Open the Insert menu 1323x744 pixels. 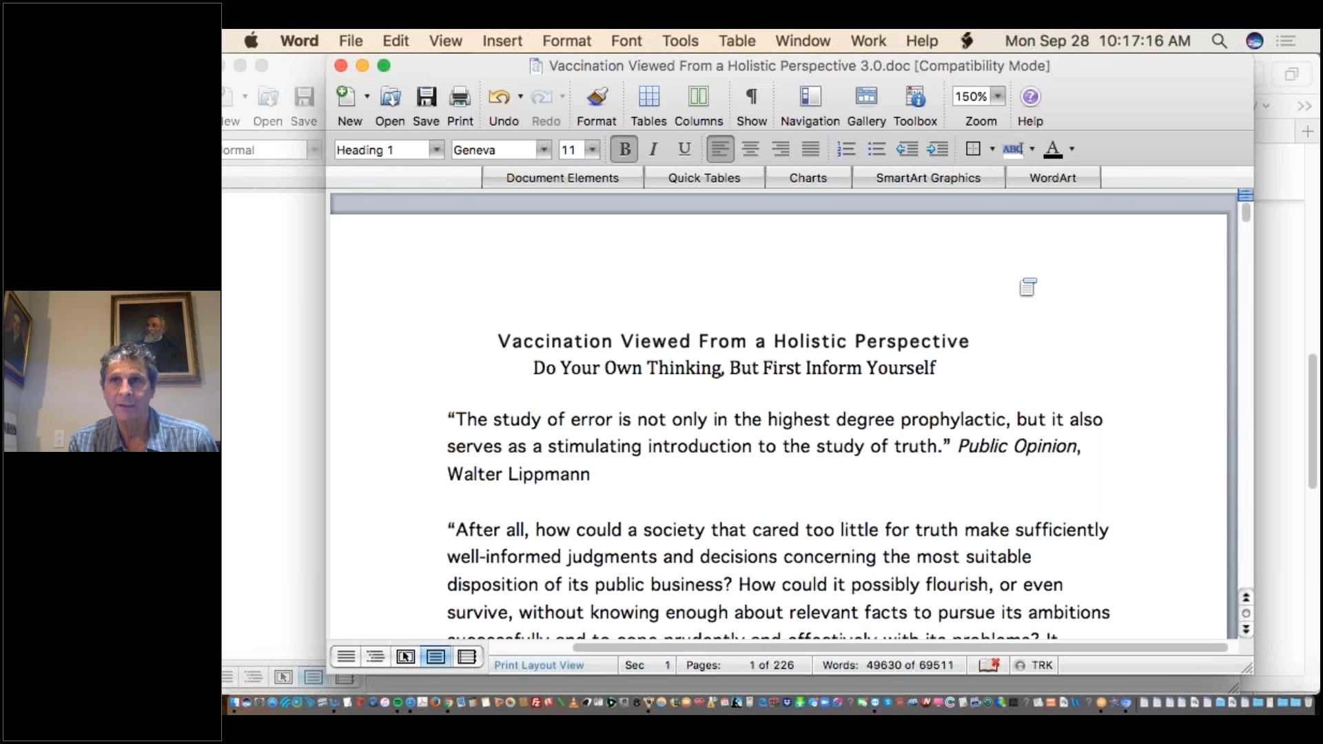coord(502,41)
